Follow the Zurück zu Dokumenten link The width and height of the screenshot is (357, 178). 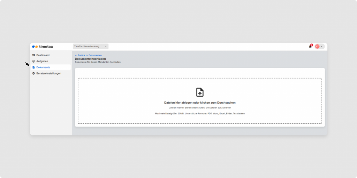90,55
